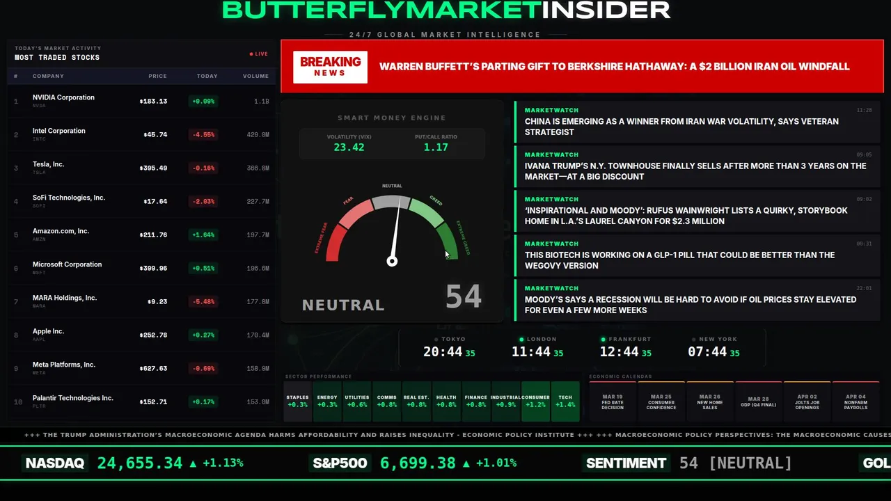Click the Smart Money Engine heading
Viewport: 891px width, 501px height.
(x=392, y=118)
